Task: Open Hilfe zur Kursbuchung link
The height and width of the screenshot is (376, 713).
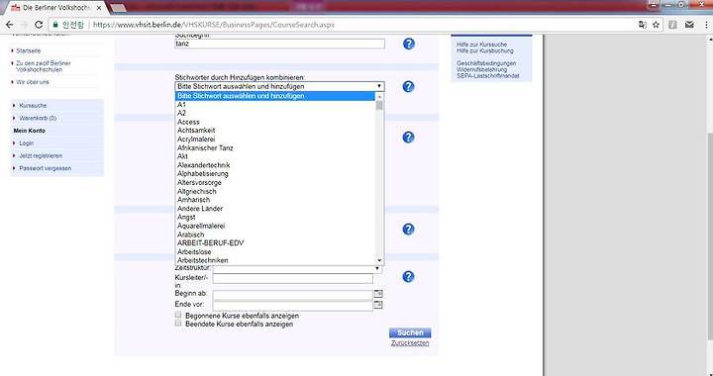Action: coord(484,50)
